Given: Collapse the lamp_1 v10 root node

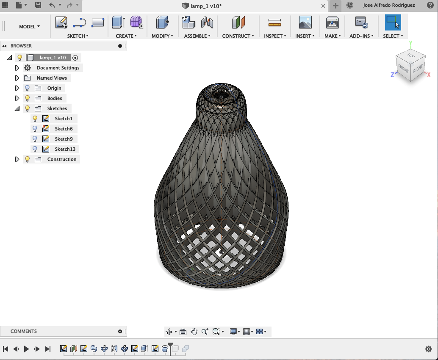Looking at the screenshot, I should tap(9, 58).
